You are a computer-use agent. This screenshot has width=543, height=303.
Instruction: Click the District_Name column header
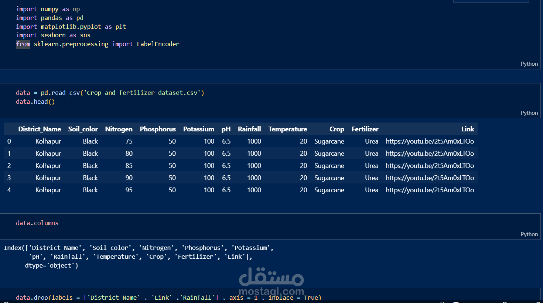click(x=40, y=129)
